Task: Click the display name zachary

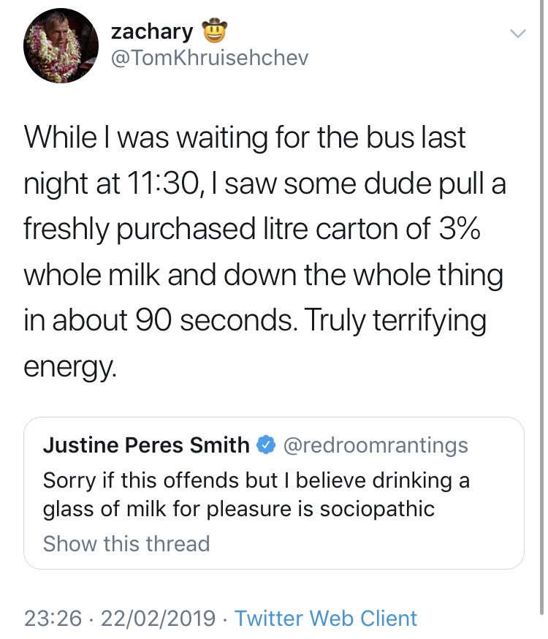Action: [x=152, y=31]
